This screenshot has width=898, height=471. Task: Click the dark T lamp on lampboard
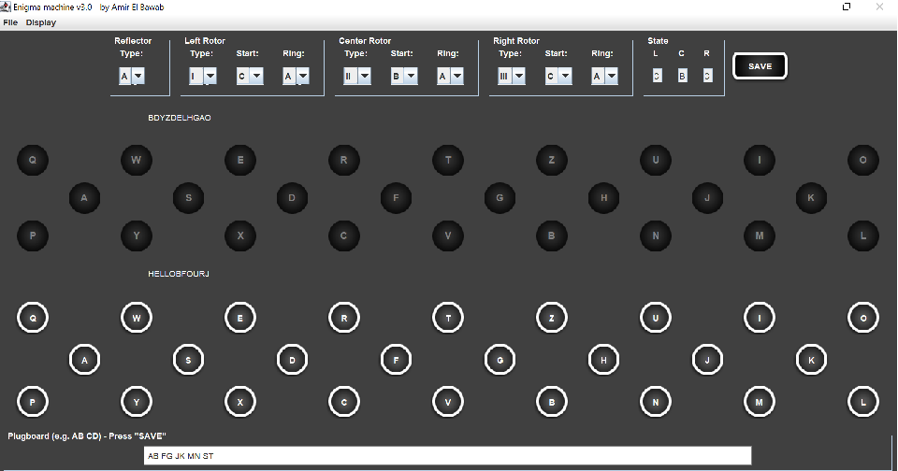(x=448, y=160)
